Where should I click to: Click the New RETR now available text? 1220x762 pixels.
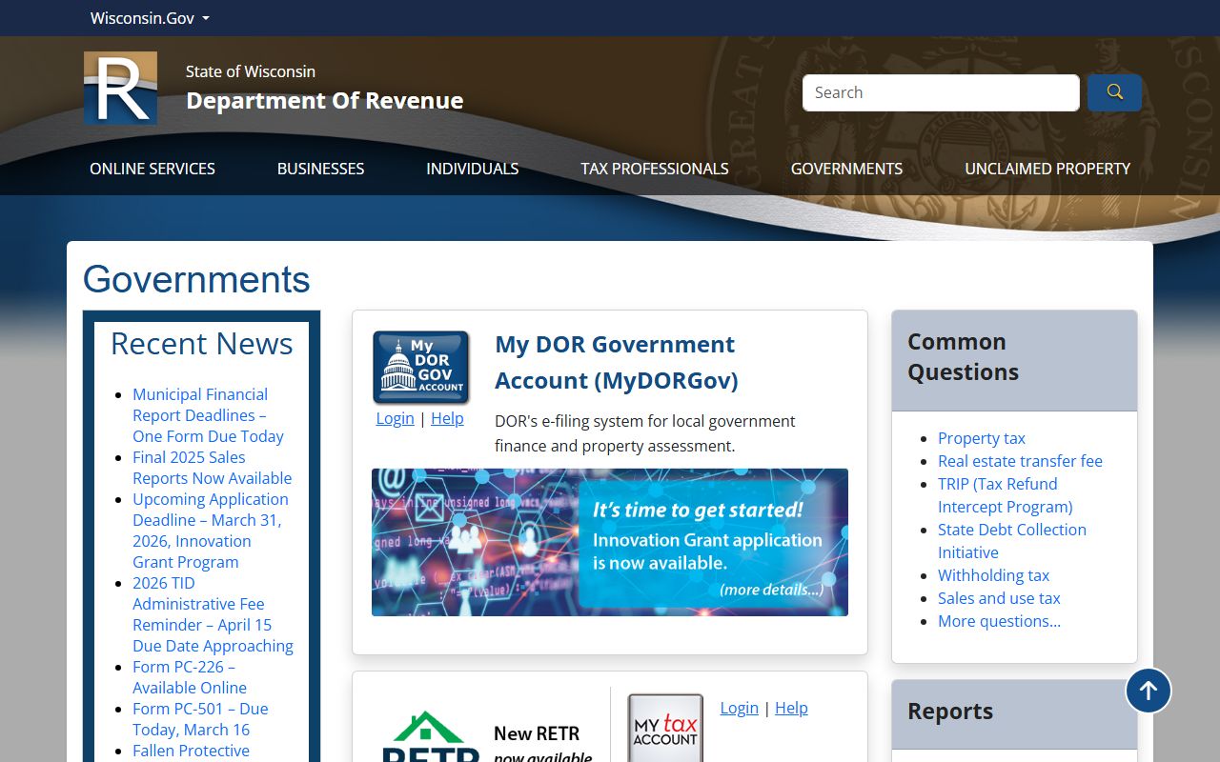point(541,745)
